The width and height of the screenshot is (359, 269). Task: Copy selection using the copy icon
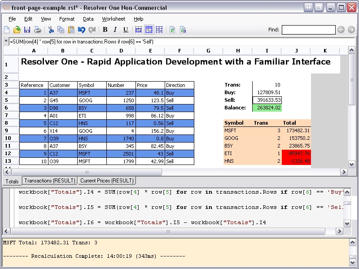pyautogui.click(x=61, y=30)
